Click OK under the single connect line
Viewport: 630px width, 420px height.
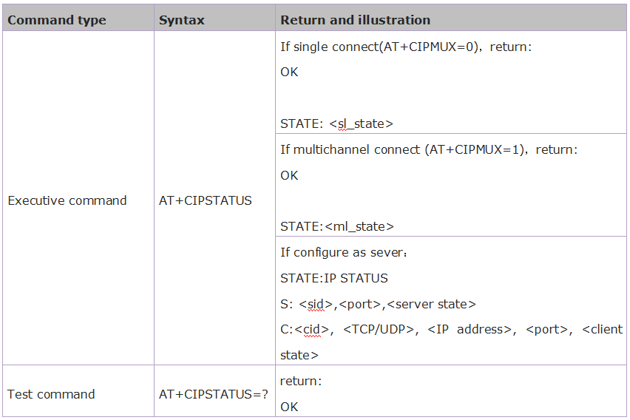[x=289, y=72]
